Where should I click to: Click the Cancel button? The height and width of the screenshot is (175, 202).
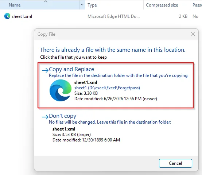pos(175,163)
